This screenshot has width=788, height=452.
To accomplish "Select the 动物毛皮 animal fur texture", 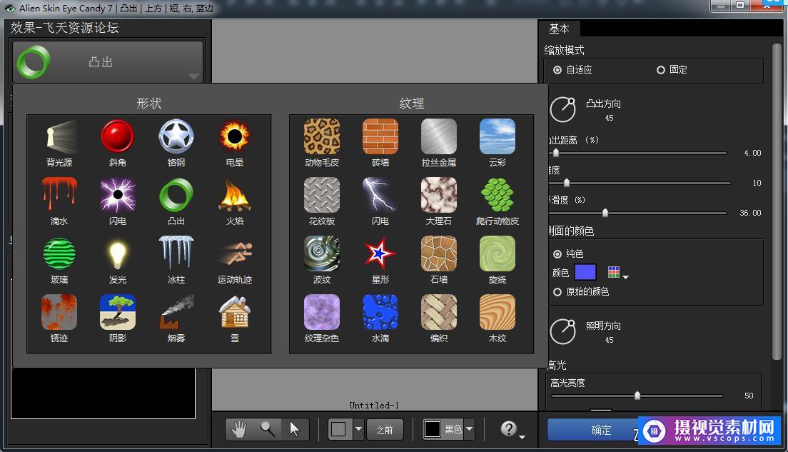I will [322, 143].
